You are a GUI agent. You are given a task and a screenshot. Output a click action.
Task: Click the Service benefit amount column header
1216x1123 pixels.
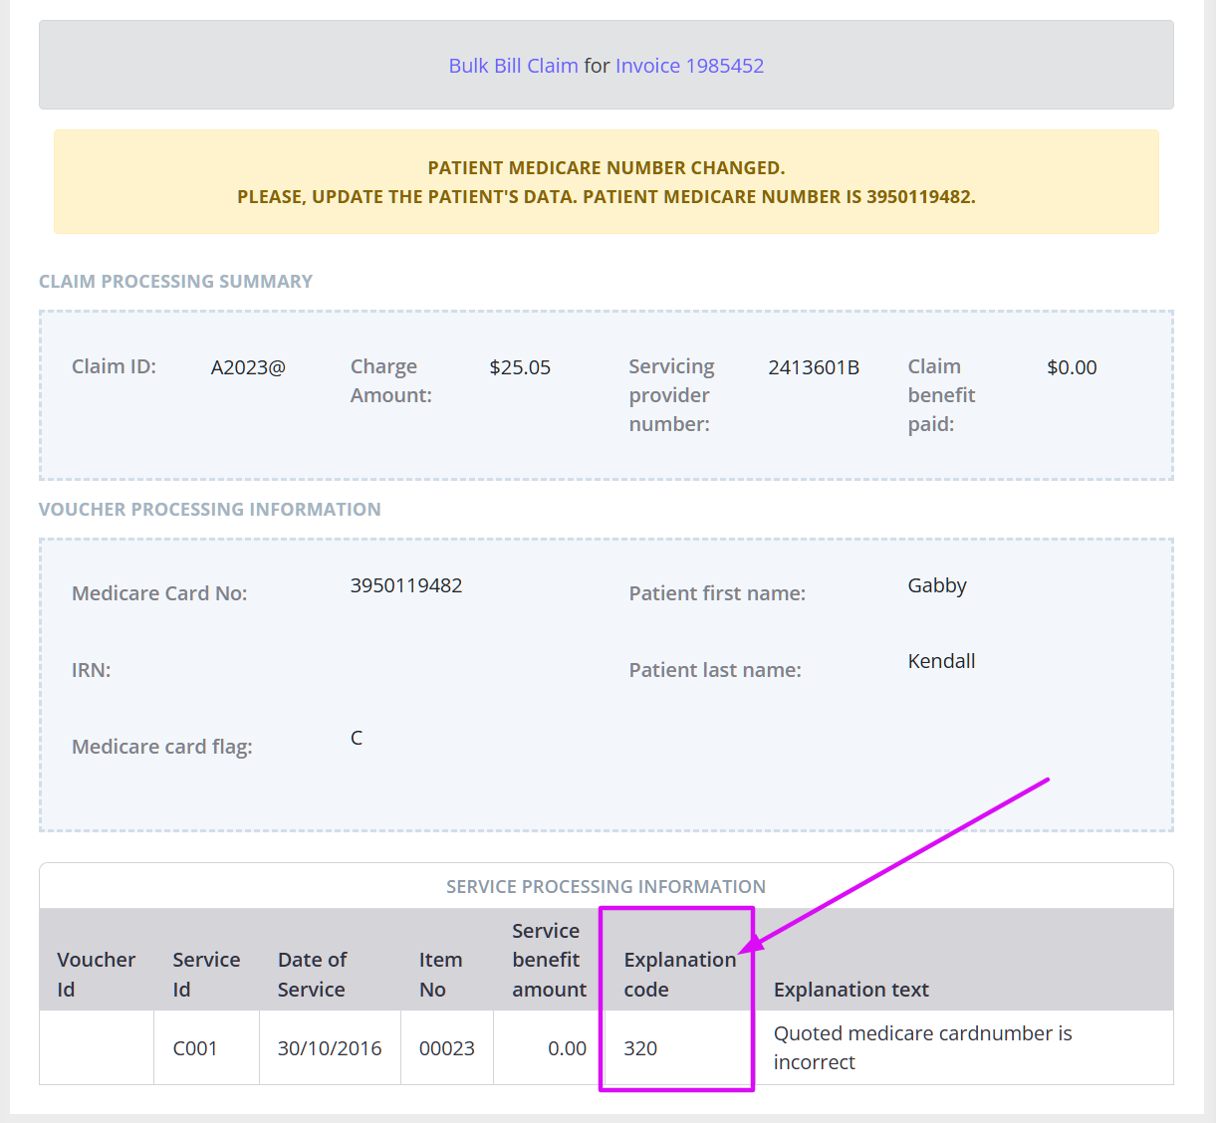[x=549, y=960]
